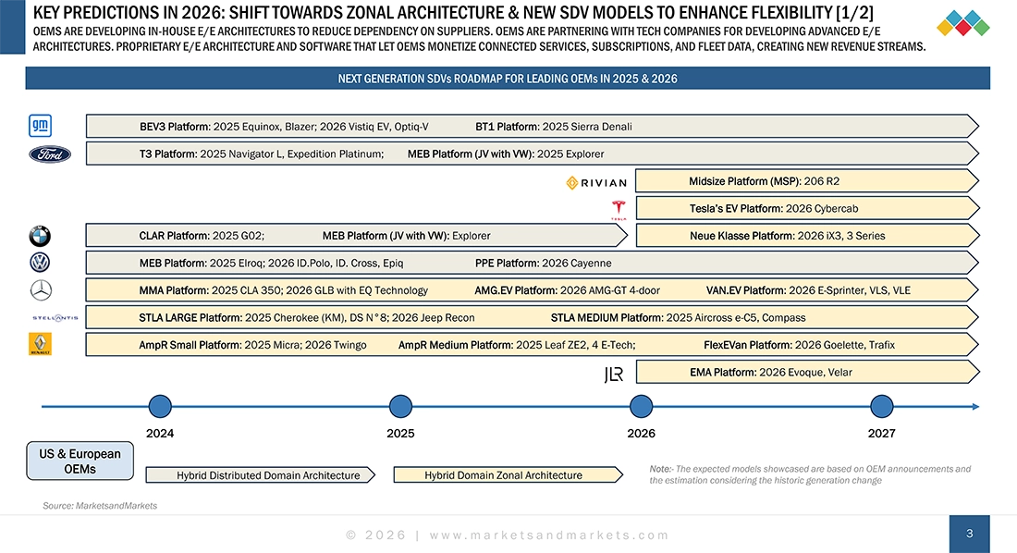1017x553 pixels.
Task: Select the US & European OEMs box
Action: tap(80, 460)
